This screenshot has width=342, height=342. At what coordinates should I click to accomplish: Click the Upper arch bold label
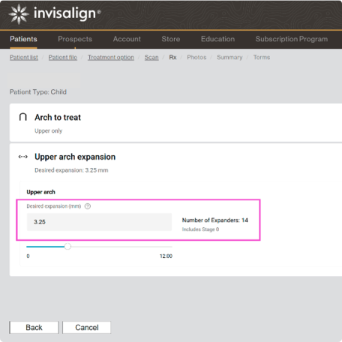pyautogui.click(x=40, y=192)
